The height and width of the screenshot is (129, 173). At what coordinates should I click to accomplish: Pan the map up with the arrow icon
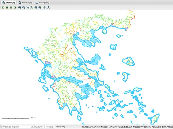click(7, 7)
